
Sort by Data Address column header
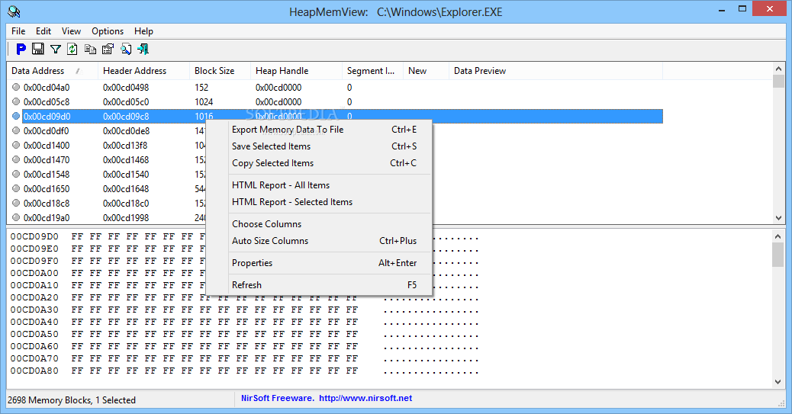coord(53,71)
